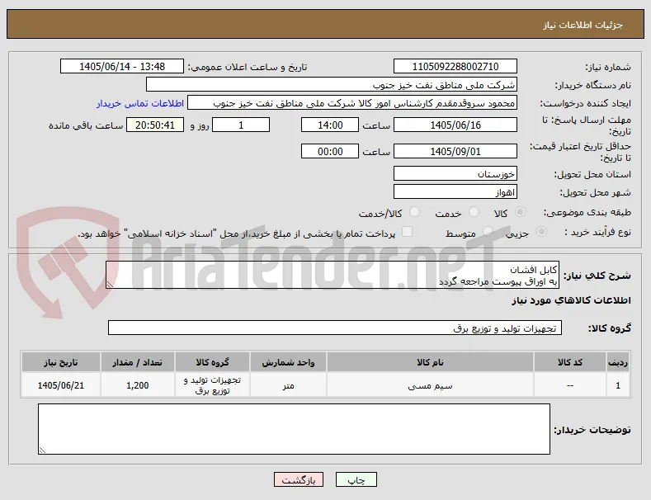
Task: Click the تاریخ نیاز column header
Action: (60, 362)
